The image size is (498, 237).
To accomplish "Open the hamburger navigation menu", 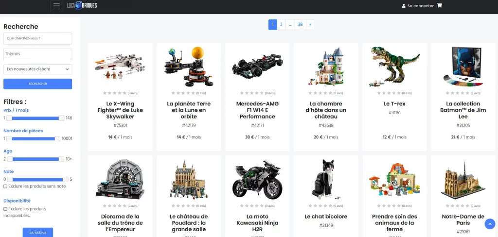I will (x=56, y=6).
